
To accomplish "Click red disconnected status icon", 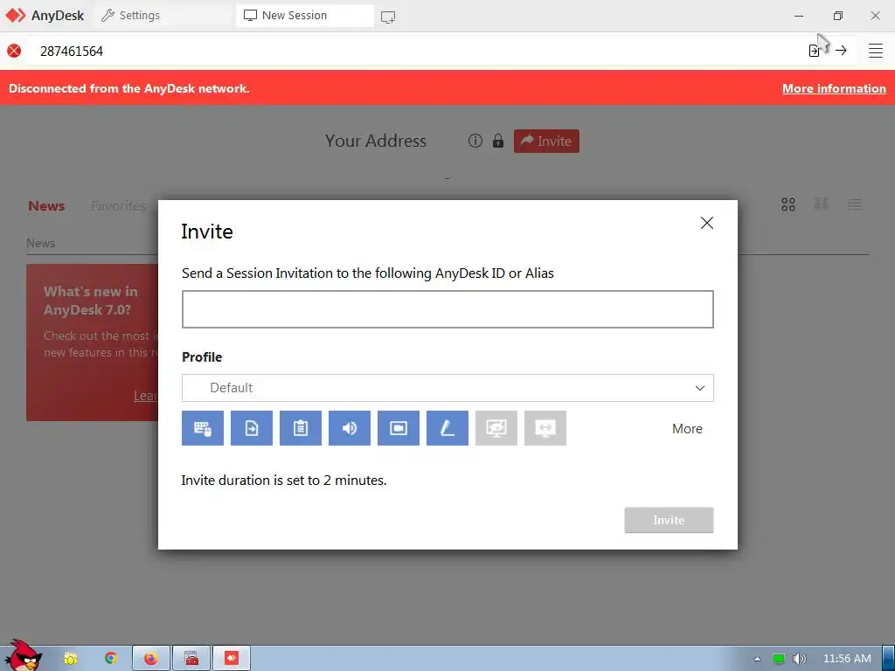I will point(14,51).
